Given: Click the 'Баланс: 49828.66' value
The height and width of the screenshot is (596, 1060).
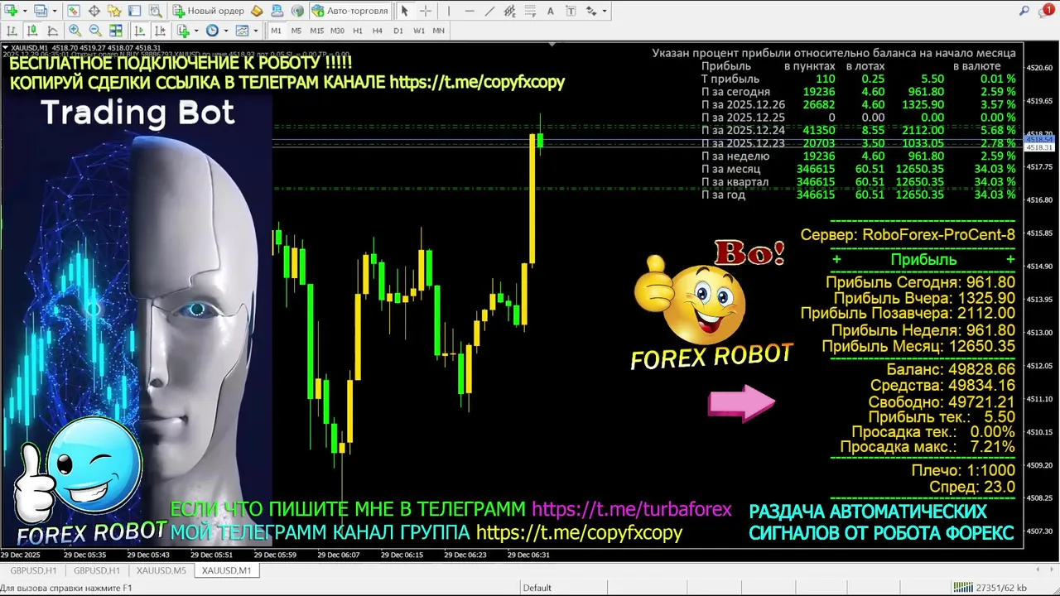Looking at the screenshot, I should pos(951,369).
